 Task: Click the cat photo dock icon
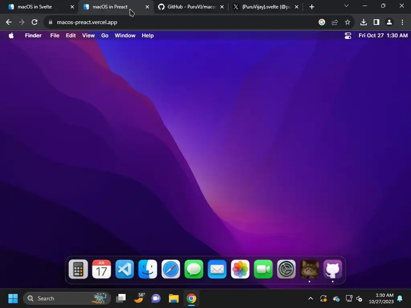point(309,269)
